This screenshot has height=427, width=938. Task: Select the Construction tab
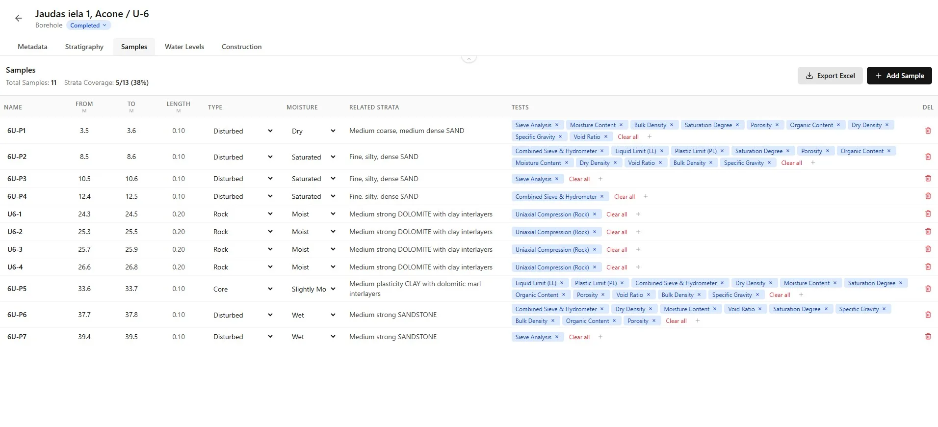click(x=242, y=47)
